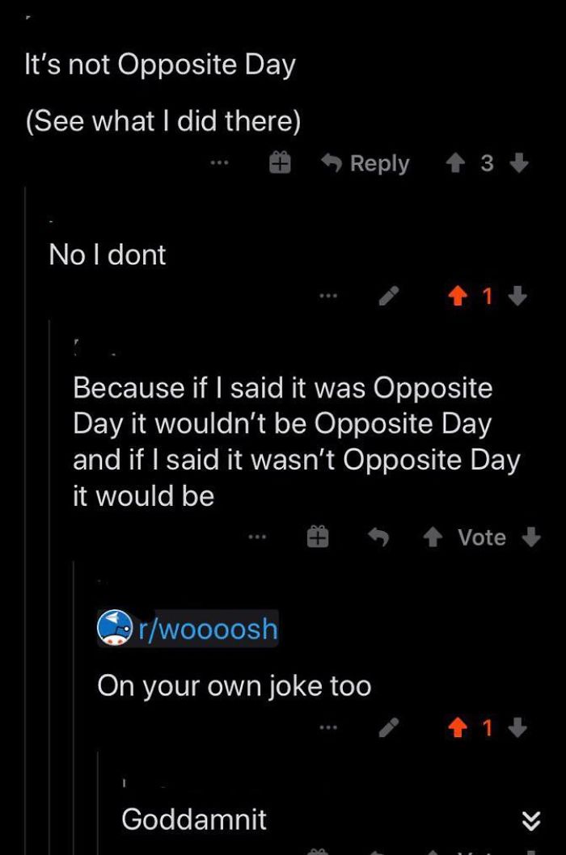Open the overflow menu on the explanation comment
Viewport: 566px width, 855px height.
(x=258, y=536)
